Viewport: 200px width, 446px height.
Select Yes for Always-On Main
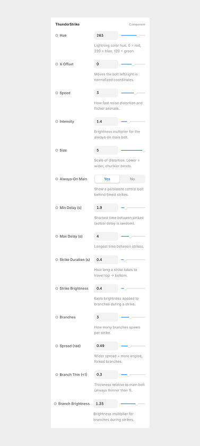pos(107,179)
